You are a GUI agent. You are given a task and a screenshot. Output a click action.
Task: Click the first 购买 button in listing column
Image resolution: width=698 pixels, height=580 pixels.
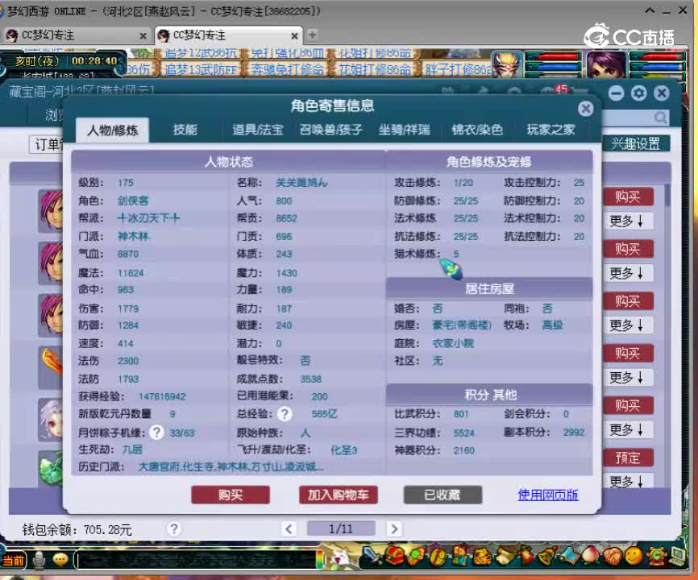pyautogui.click(x=628, y=197)
